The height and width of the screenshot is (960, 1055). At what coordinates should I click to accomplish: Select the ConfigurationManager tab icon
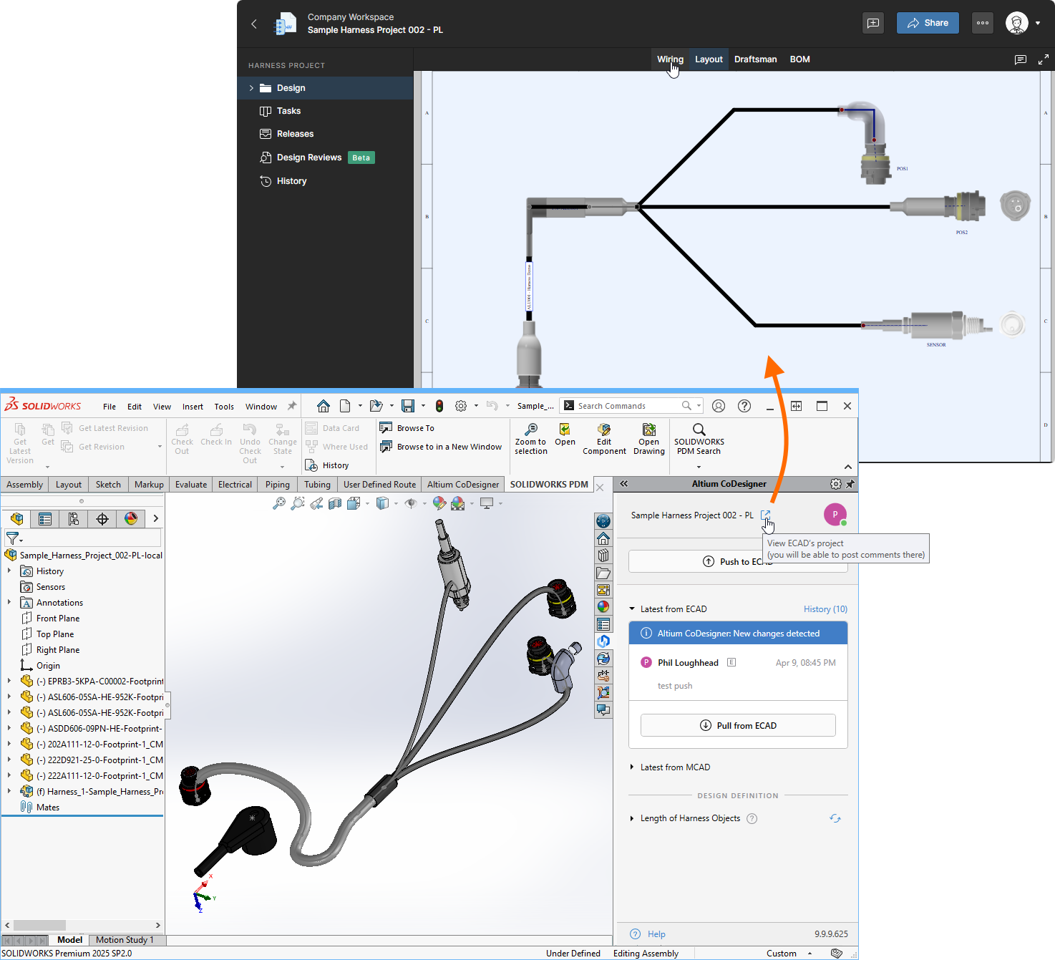click(74, 518)
